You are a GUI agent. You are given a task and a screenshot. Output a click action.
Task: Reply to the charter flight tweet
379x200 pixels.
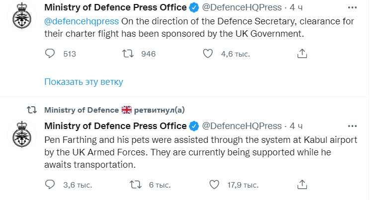pyautogui.click(x=50, y=54)
